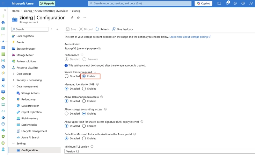The image size is (255, 155).
Task: Toggle expand/collapse all menu groups arrows
Action: [x=51, y=29]
